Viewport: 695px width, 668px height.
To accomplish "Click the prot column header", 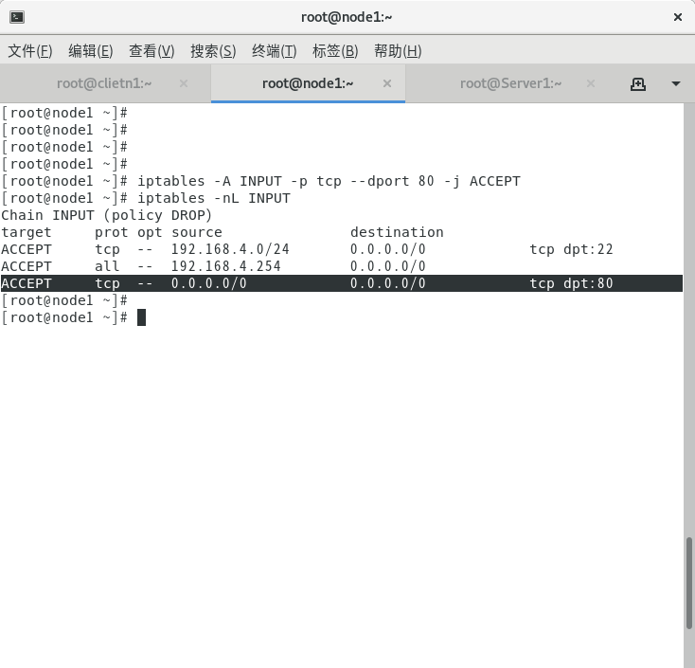I will click(x=111, y=232).
